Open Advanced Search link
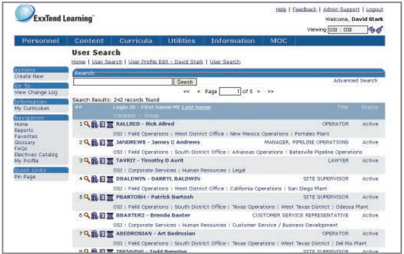The width and height of the screenshot is (404, 254). (355, 81)
